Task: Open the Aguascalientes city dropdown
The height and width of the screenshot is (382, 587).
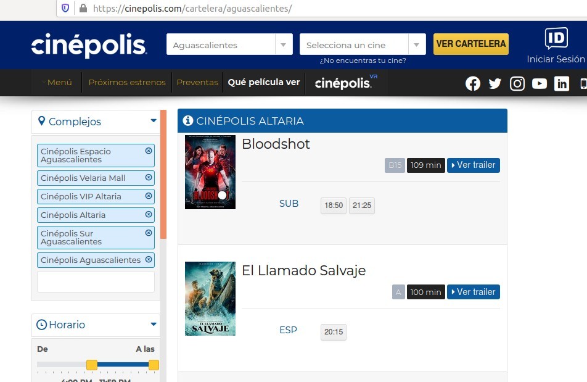Action: point(229,44)
